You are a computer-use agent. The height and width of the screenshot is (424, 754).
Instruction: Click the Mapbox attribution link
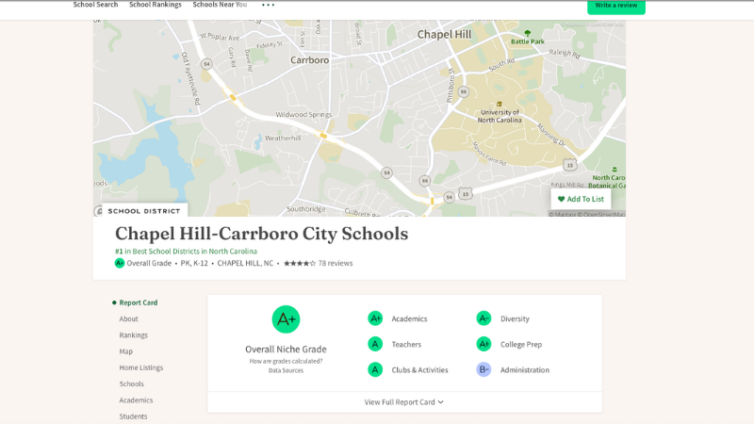pos(562,215)
